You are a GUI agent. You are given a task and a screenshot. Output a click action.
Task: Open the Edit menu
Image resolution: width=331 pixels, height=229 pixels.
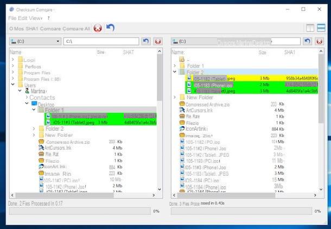[x=23, y=18]
